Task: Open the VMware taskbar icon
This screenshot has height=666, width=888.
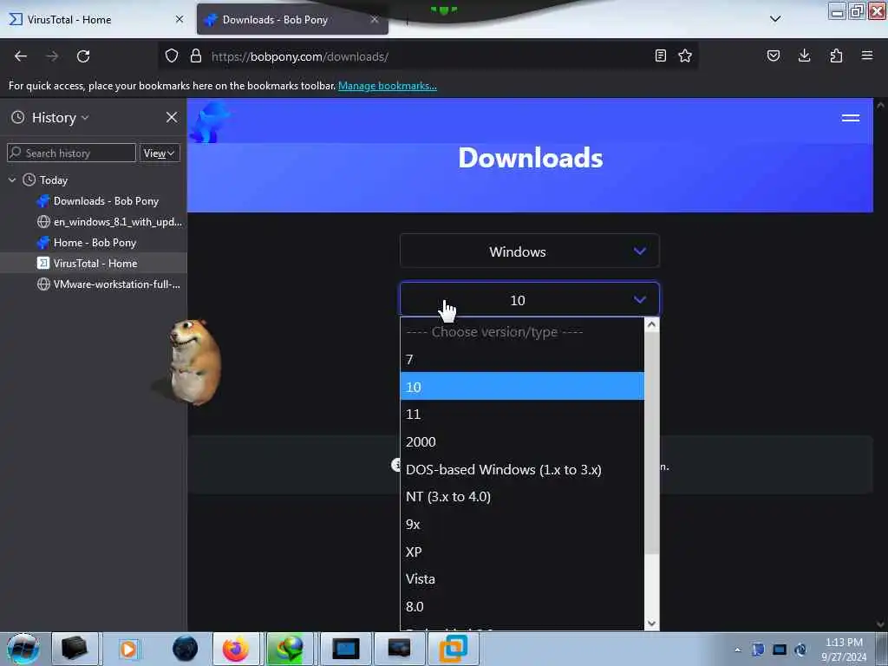Action: tap(453, 649)
